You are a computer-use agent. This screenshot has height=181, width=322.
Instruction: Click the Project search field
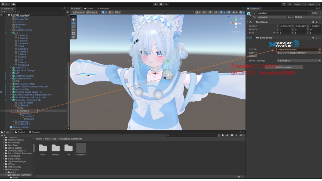[192, 135]
